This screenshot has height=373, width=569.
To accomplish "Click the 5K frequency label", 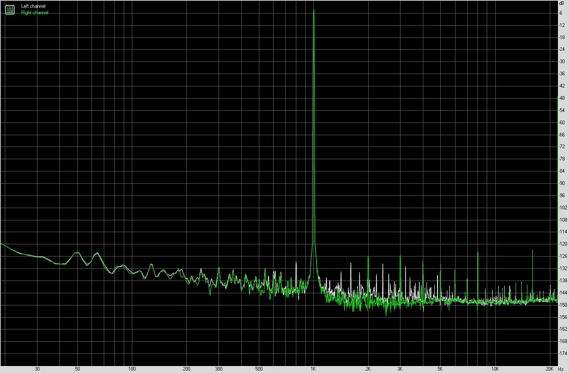I will click(440, 369).
